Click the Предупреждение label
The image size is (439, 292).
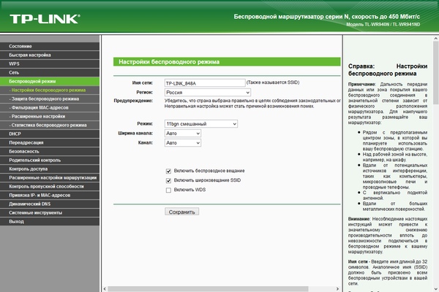pyautogui.click(x=133, y=101)
